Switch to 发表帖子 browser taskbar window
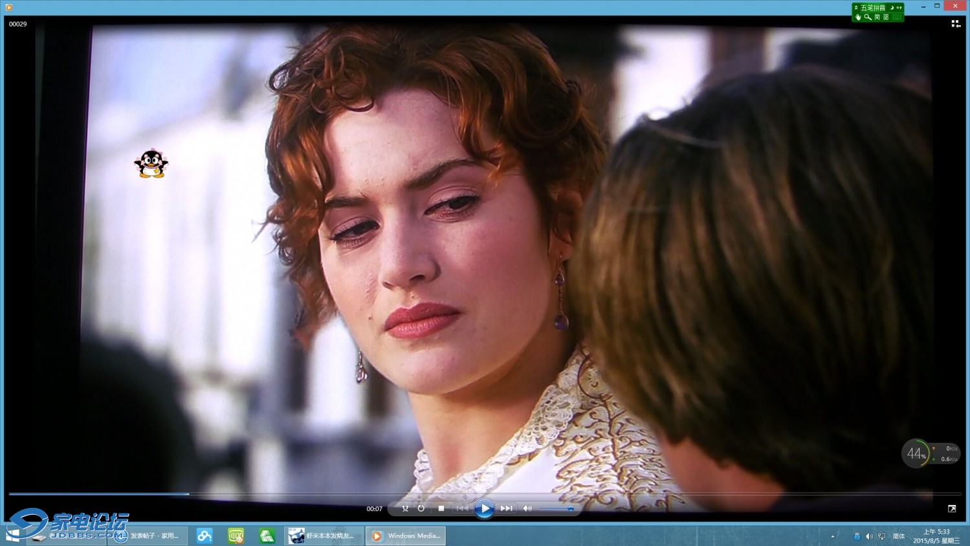This screenshot has width=970, height=546. pyautogui.click(x=148, y=536)
